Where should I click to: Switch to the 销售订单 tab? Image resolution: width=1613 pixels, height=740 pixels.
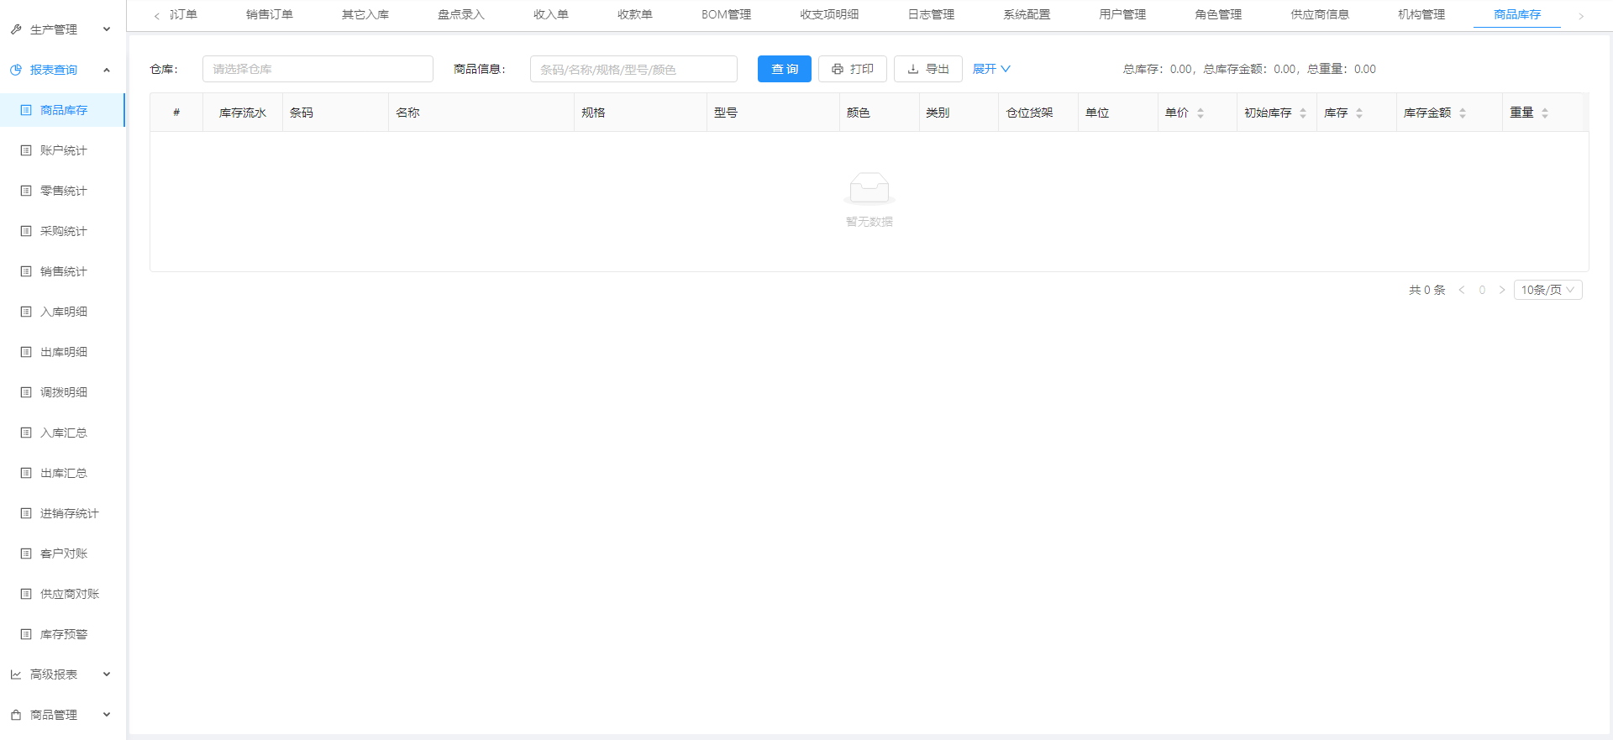270,14
